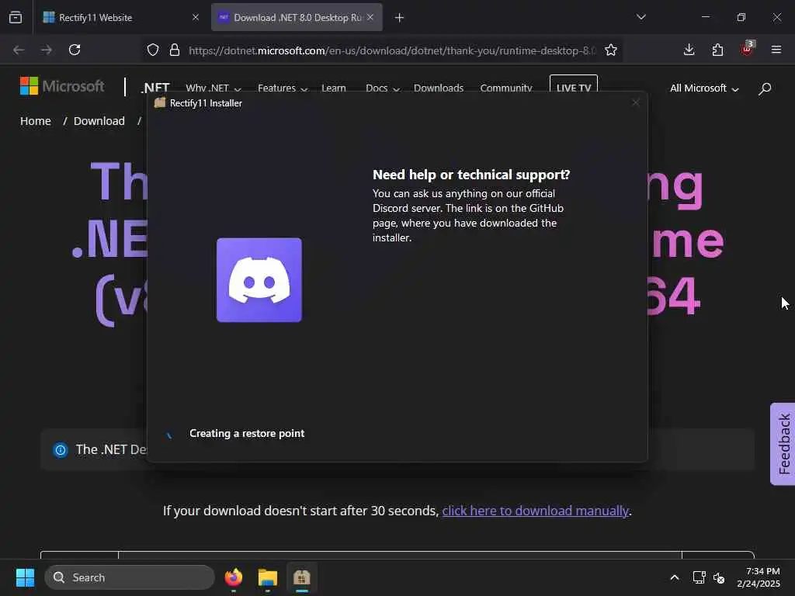
Task: Close the Rectify11 Website tab
Action: tap(196, 17)
